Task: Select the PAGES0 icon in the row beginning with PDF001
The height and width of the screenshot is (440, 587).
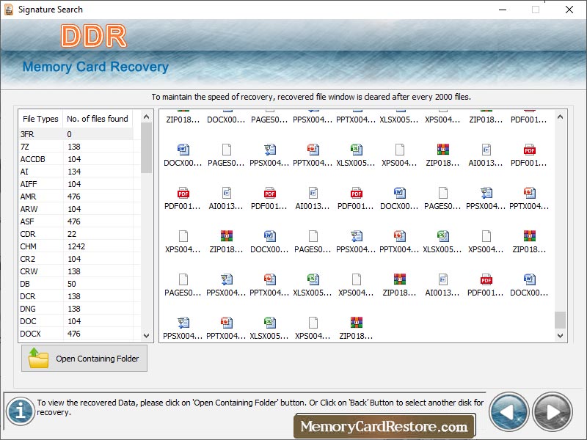Action: [443, 193]
